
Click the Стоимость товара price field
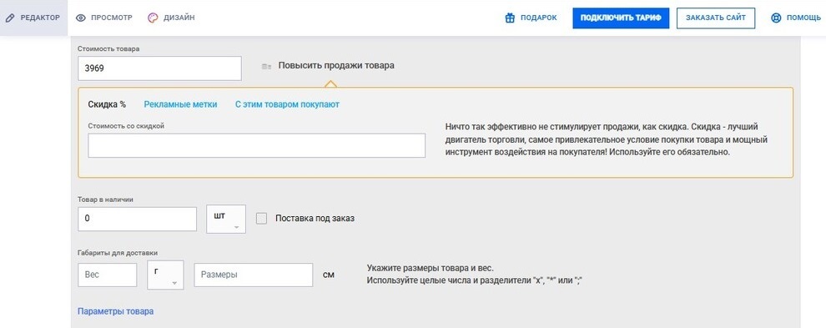(159, 68)
